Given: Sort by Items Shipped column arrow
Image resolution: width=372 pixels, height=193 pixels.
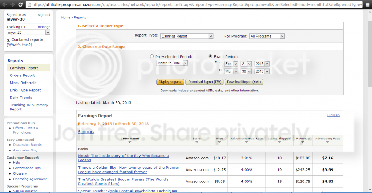Looking at the screenshot, I should (x=279, y=142).
